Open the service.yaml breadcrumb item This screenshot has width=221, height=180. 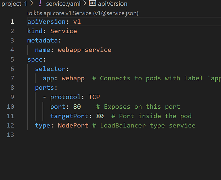pyautogui.click(x=63, y=4)
